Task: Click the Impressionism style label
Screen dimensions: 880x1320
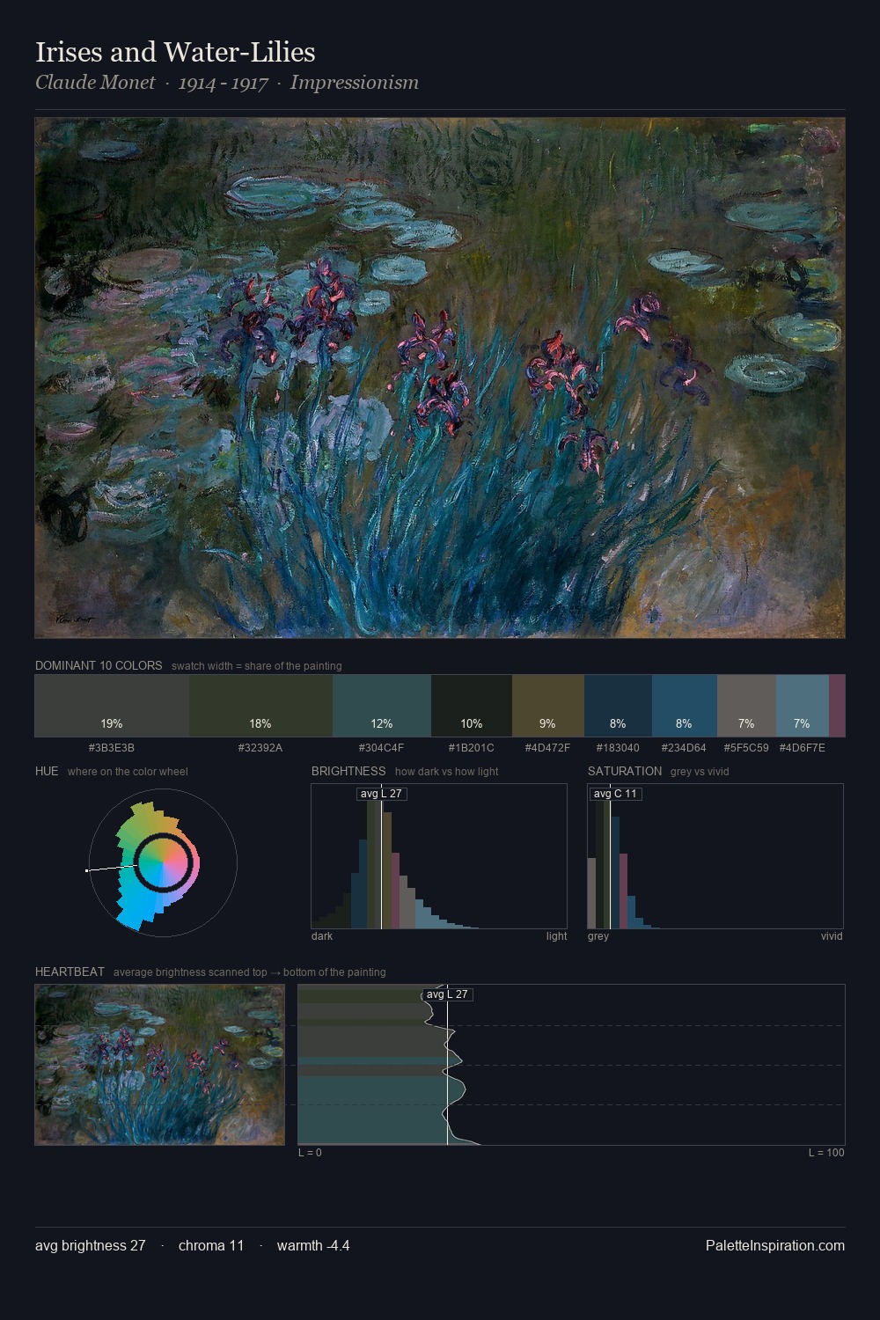Action: click(355, 83)
